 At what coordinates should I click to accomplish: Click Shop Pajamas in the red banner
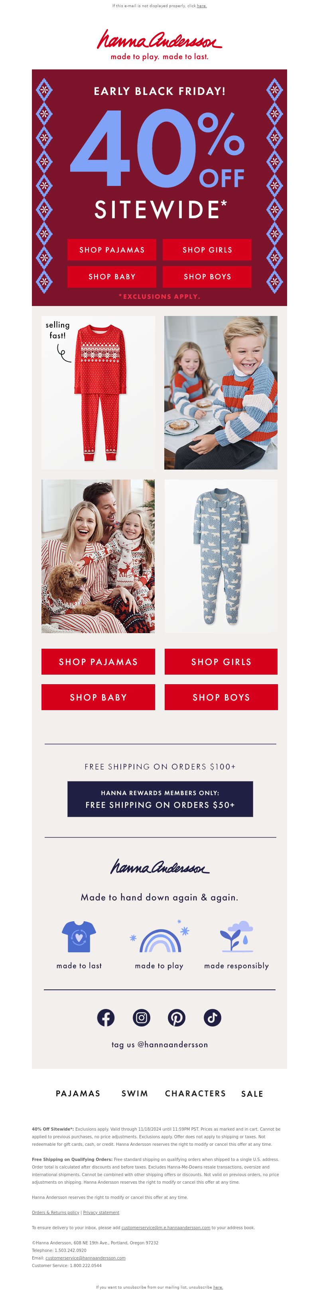coord(112,250)
